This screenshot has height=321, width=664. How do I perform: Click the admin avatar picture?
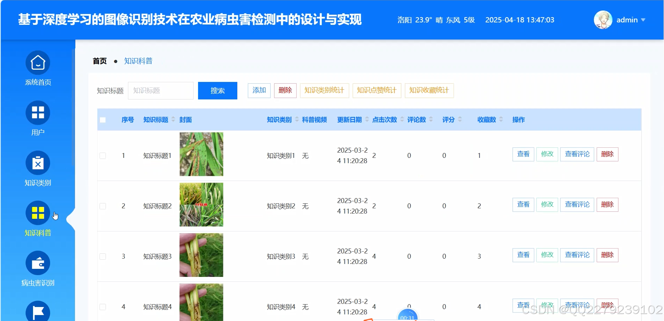(x=603, y=20)
